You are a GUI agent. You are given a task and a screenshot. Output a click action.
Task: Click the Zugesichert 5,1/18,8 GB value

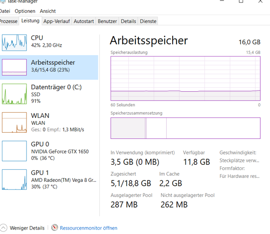(x=131, y=183)
